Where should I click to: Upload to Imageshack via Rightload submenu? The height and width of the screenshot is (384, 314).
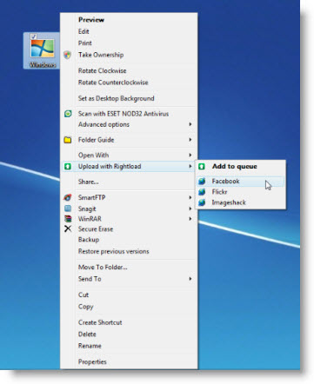click(229, 202)
